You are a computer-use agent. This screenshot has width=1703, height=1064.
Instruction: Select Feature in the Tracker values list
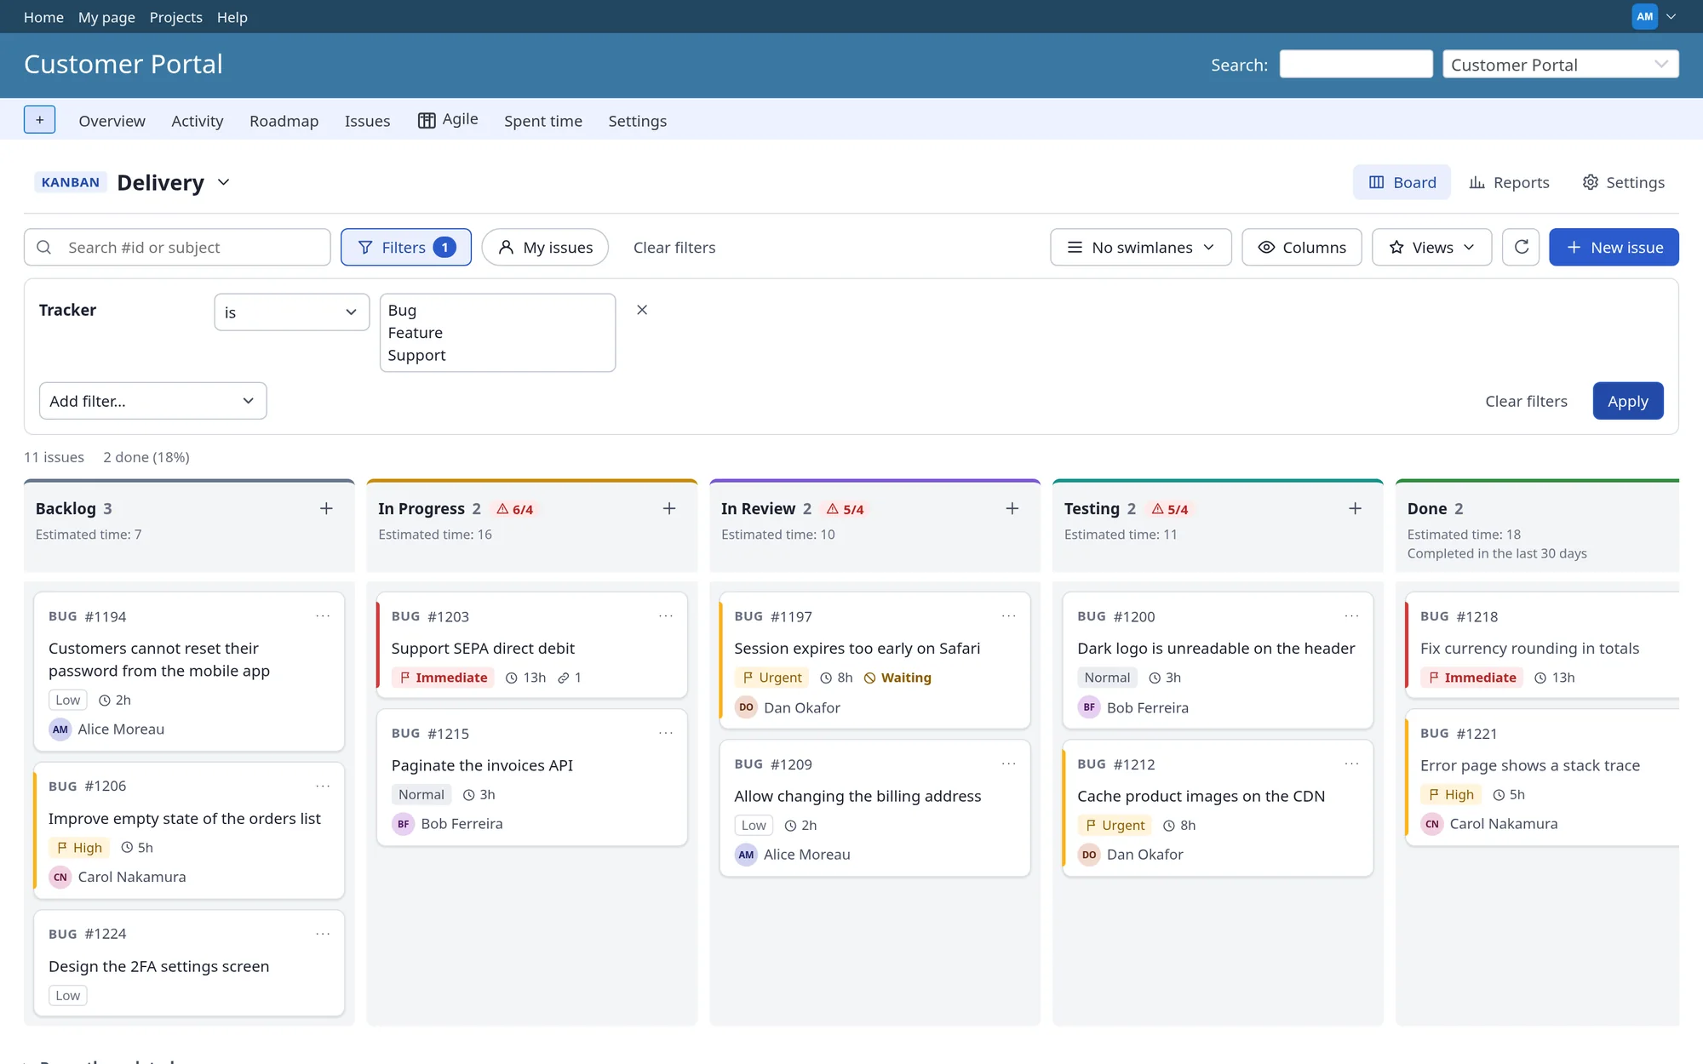click(x=416, y=333)
